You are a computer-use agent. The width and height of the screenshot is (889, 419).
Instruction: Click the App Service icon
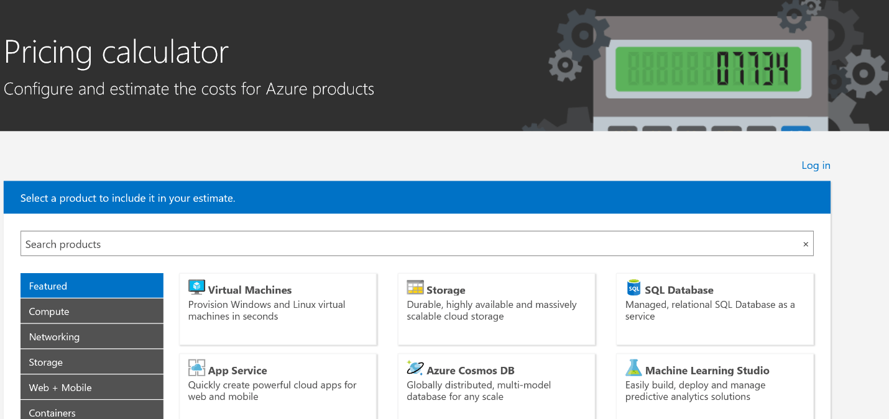(x=196, y=368)
